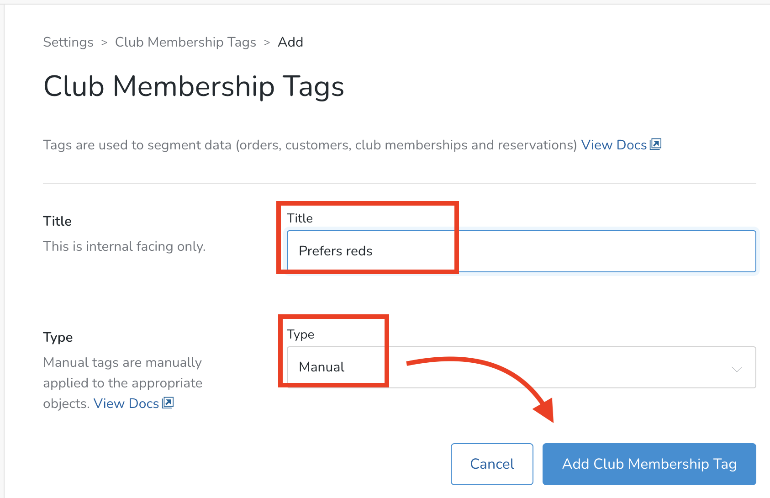
Task: Open tag documentation from the description line
Action: click(614, 145)
